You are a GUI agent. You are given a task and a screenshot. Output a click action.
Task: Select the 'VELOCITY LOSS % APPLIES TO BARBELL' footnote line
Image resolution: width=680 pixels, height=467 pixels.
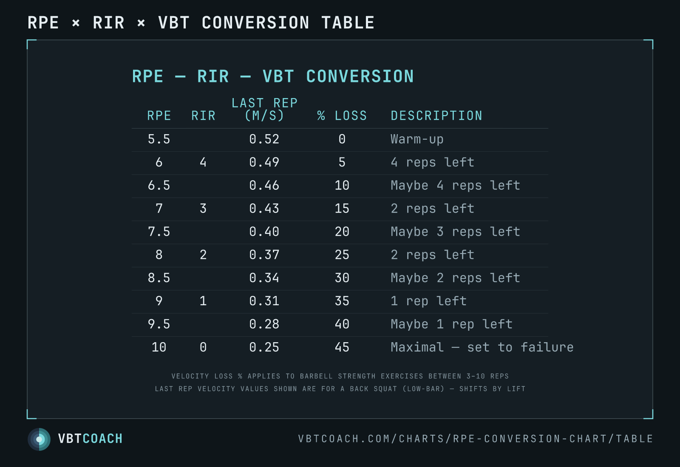pyautogui.click(x=340, y=376)
